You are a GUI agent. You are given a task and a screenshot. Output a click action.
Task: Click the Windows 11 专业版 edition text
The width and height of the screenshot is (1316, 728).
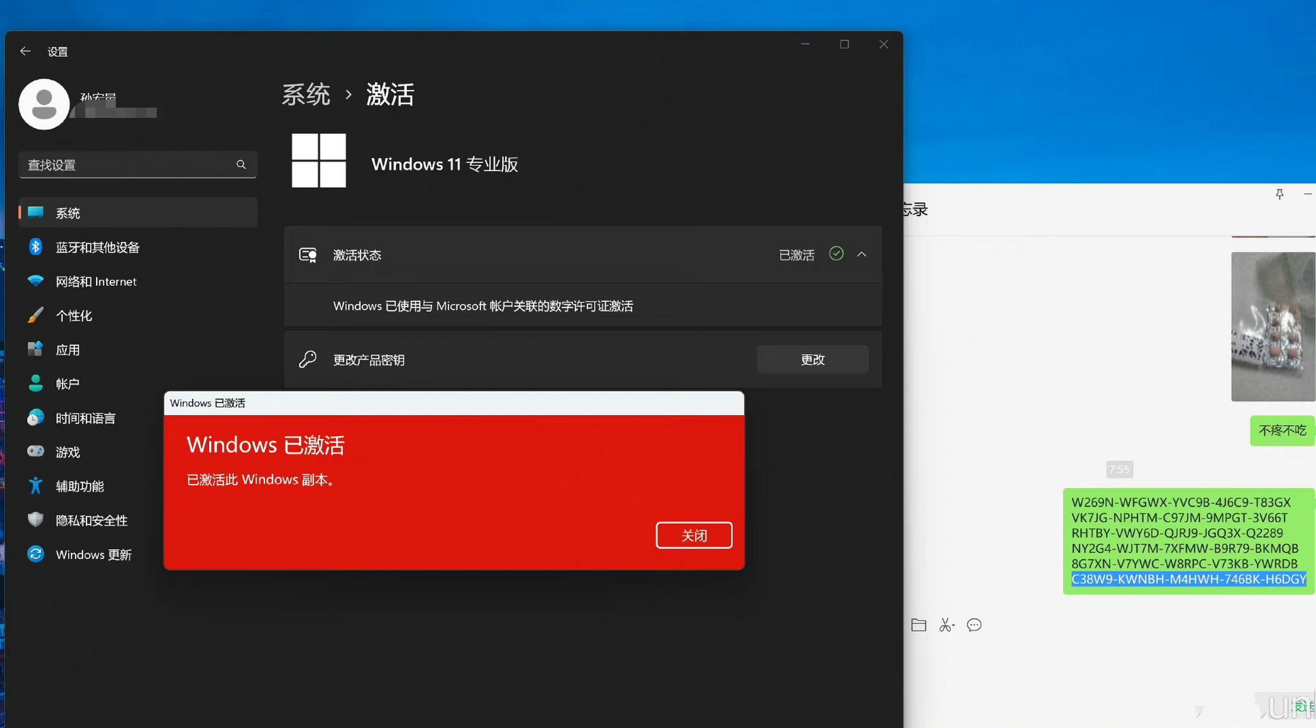[445, 164]
